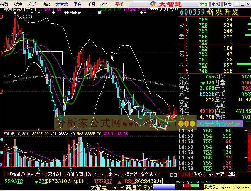
Task: Select the 天河彩虹 indicator tab
Action: (x=55, y=174)
